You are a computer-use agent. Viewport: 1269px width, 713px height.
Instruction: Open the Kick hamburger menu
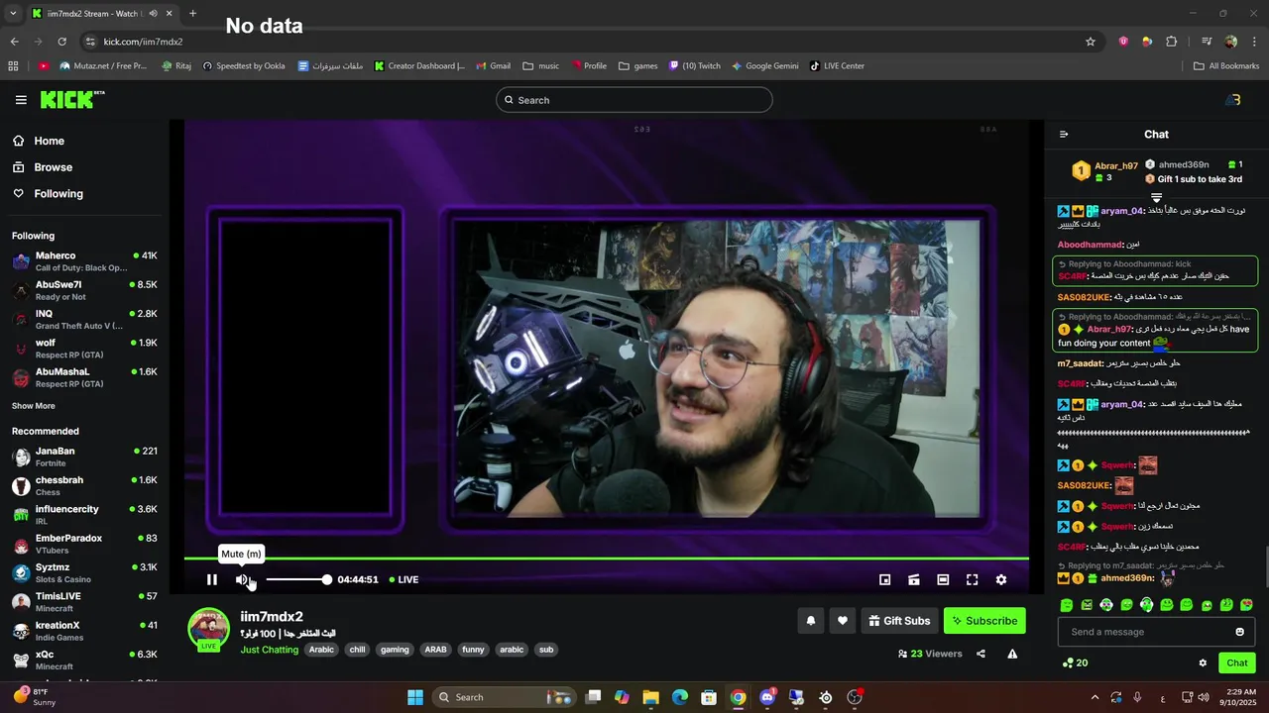pyautogui.click(x=21, y=100)
